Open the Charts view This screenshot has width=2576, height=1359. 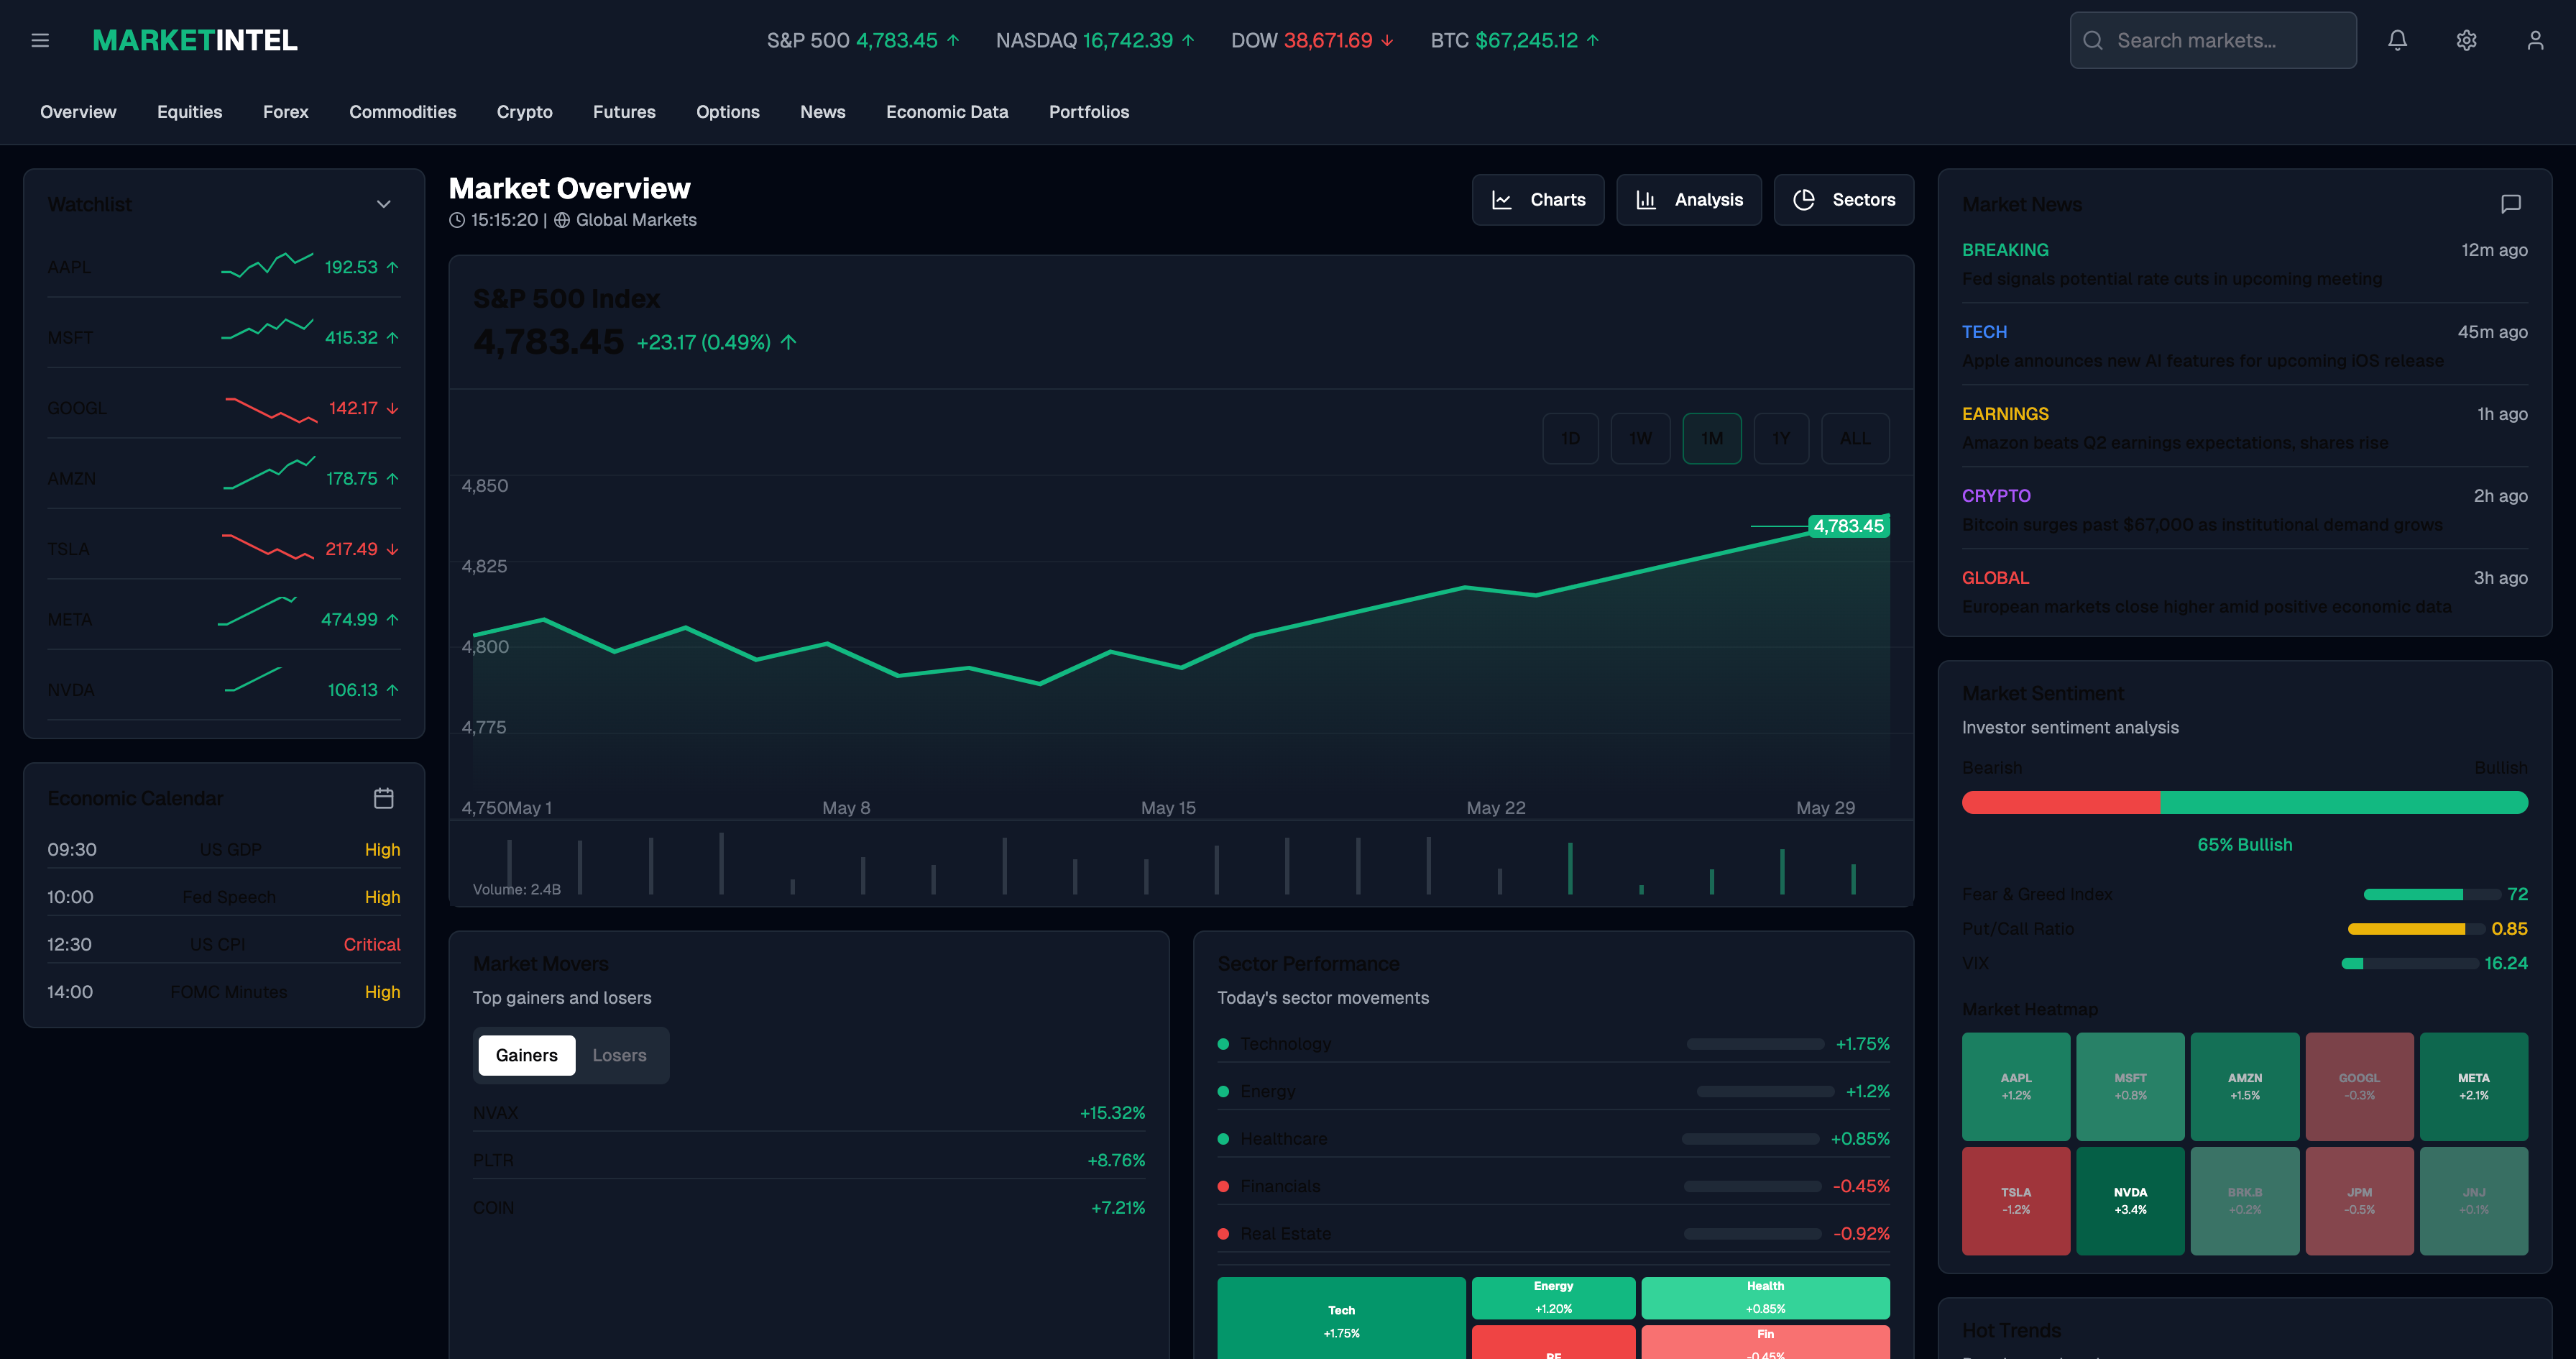point(1538,199)
